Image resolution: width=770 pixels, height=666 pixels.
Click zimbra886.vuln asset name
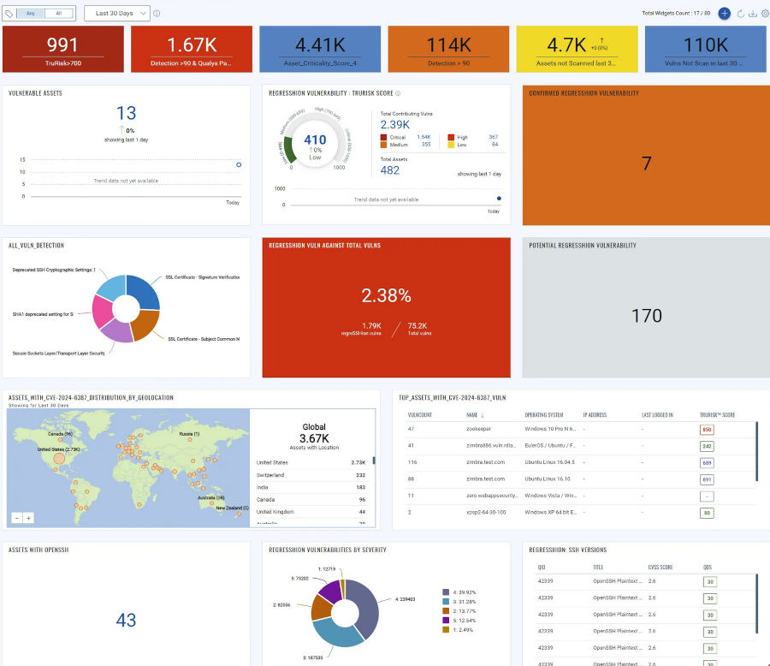491,446
